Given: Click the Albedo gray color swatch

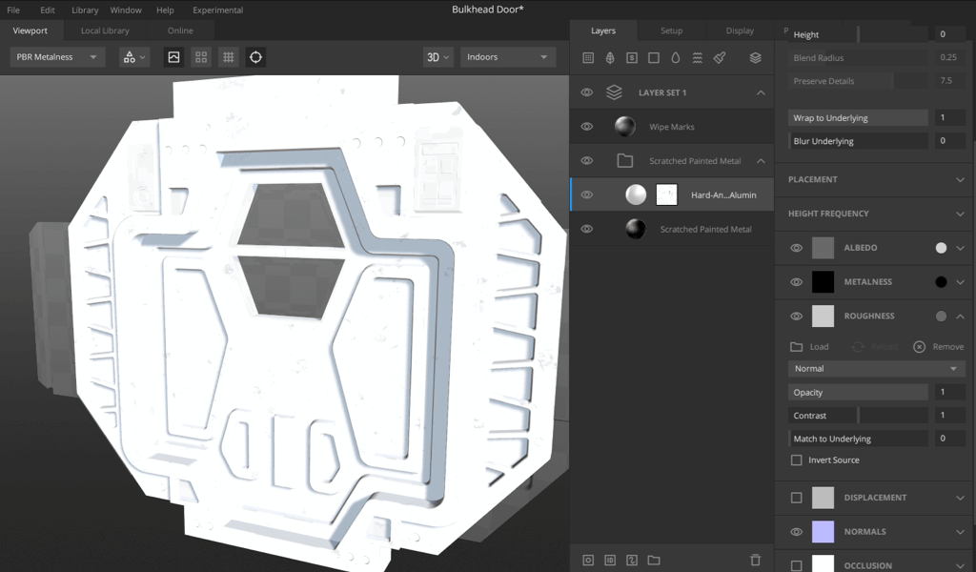Looking at the screenshot, I should [823, 248].
